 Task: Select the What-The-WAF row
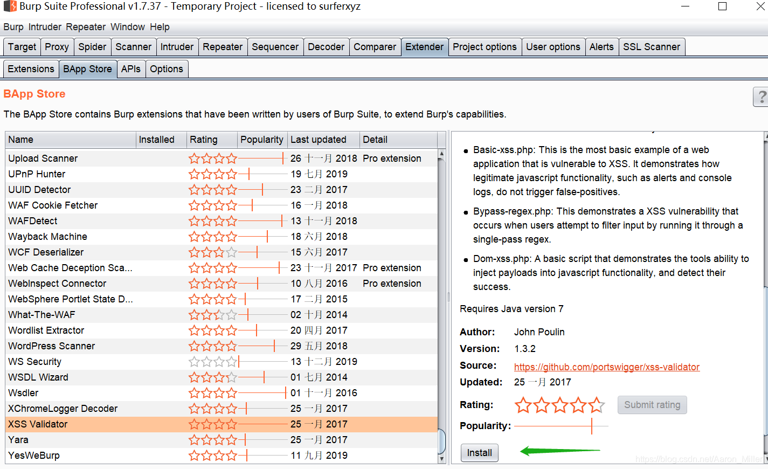coord(222,315)
